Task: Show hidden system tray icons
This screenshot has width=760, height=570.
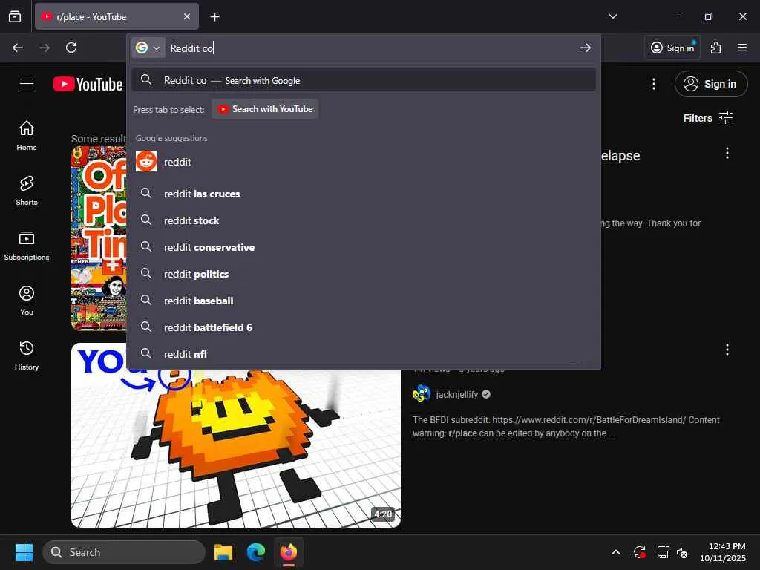Action: [x=615, y=552]
